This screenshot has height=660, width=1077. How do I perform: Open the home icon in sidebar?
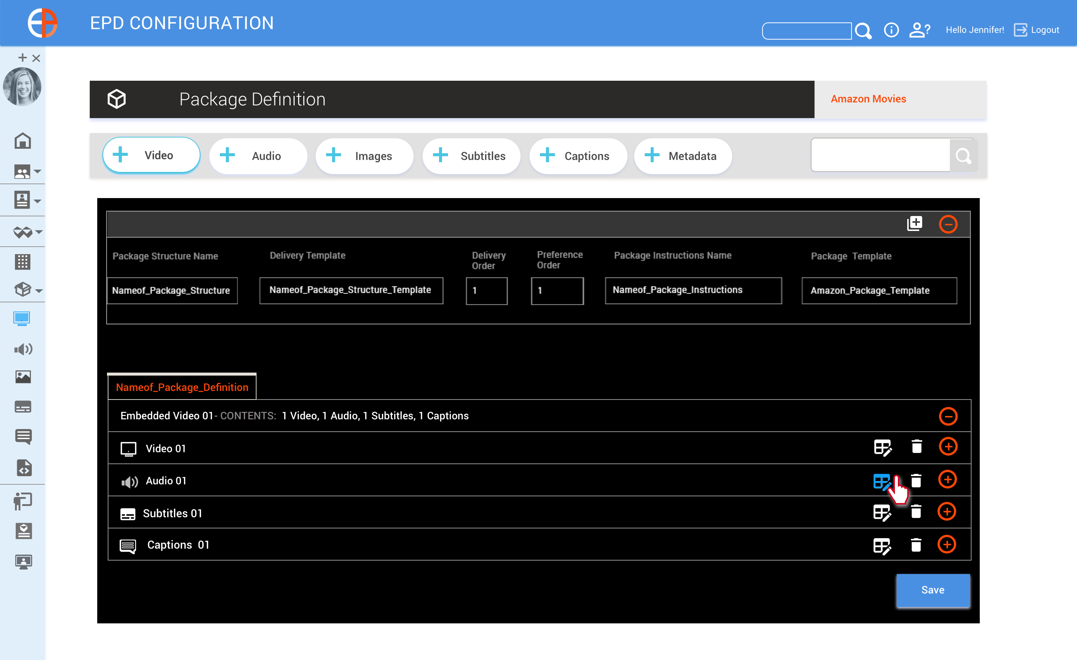22,141
